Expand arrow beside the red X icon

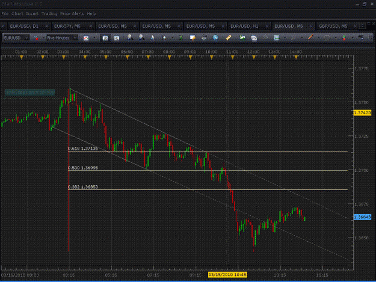[43, 38]
